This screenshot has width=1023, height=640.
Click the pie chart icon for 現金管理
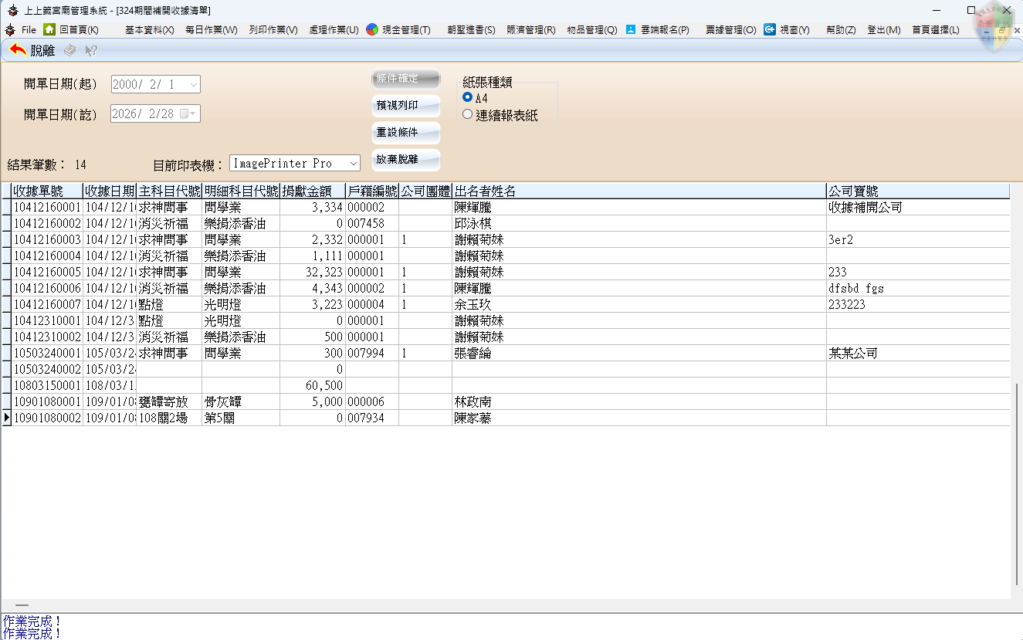[372, 29]
